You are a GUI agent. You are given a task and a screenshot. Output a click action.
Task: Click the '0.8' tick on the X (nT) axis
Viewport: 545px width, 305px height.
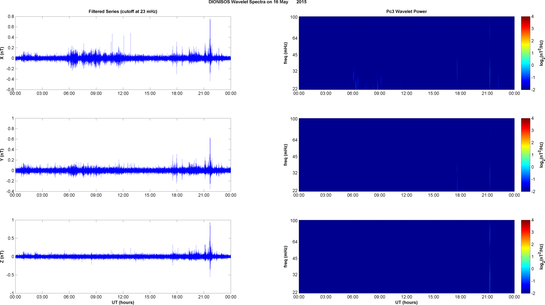(11, 16)
